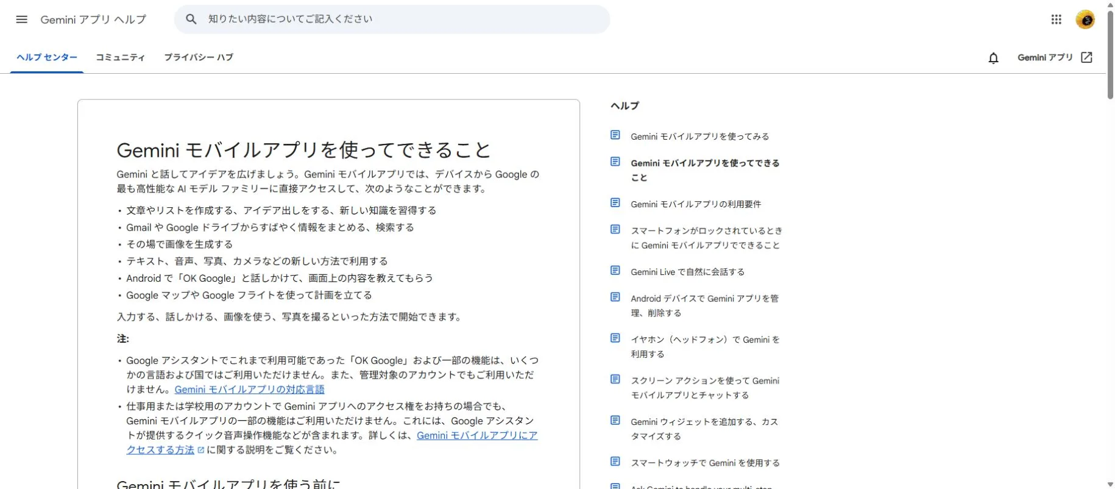Open the notifications bell
Image resolution: width=1115 pixels, height=489 pixels.
coord(993,58)
